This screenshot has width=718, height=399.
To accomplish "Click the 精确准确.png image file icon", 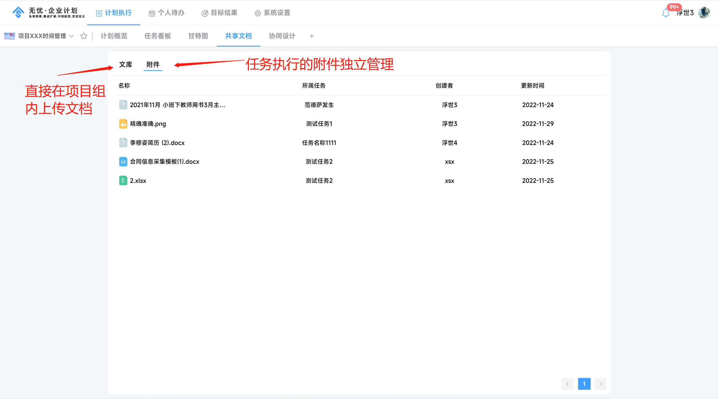I will [123, 124].
